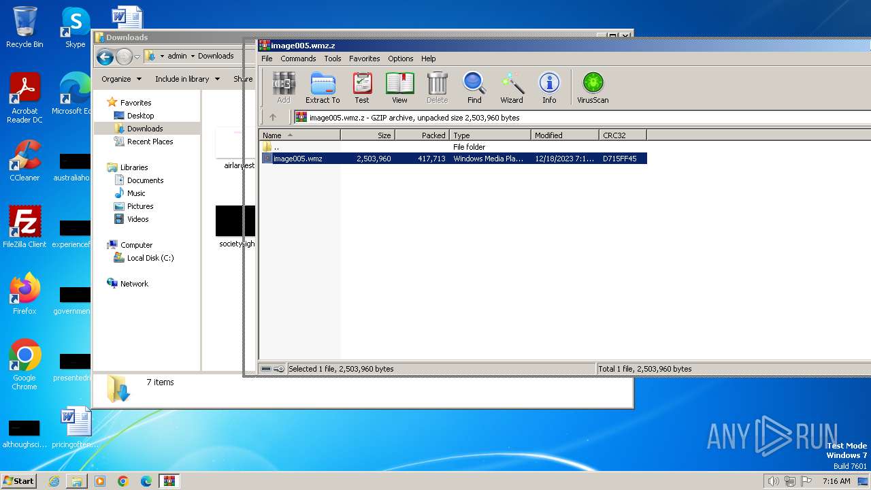Sort by the Modified column header
Screen dimensions: 871x490
point(565,135)
